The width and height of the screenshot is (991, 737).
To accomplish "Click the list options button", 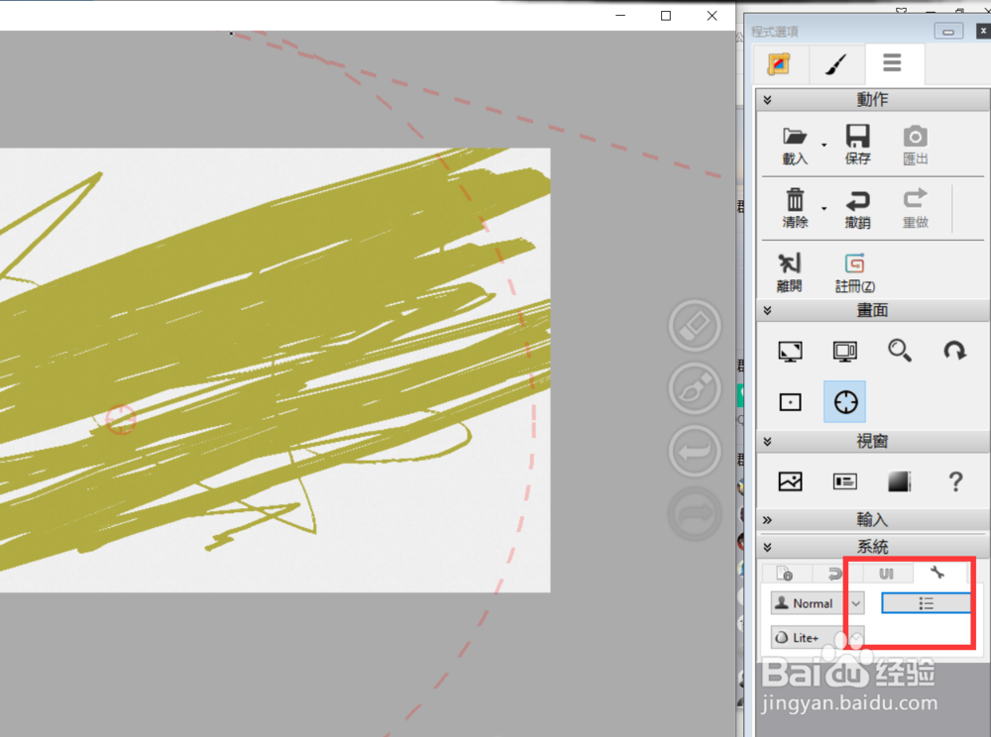I will coord(926,603).
